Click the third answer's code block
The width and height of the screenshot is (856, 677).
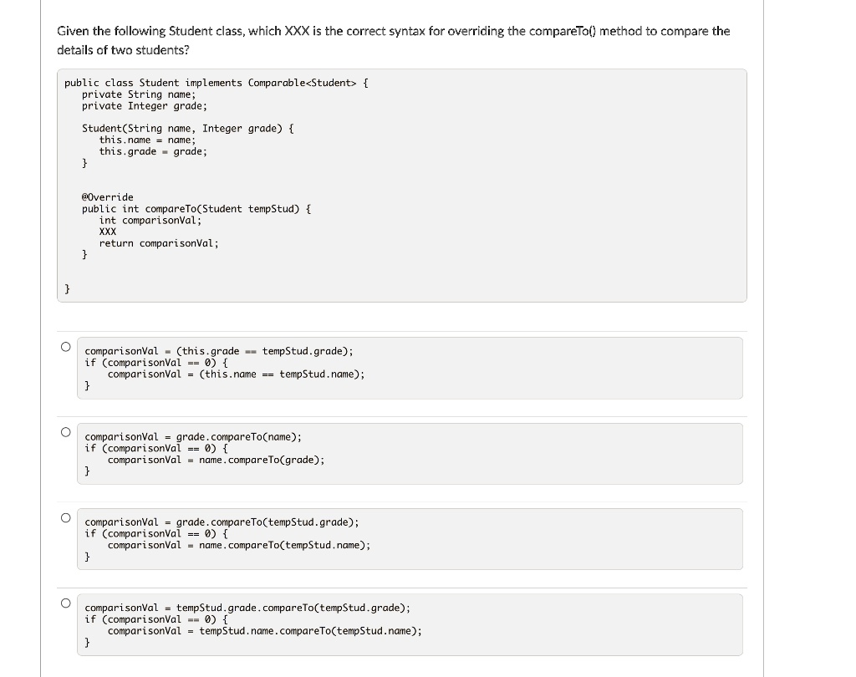[x=410, y=538]
